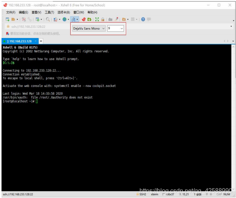The image size is (236, 198).
Task: Open the 工具(T) menu
Action: click(49, 12)
